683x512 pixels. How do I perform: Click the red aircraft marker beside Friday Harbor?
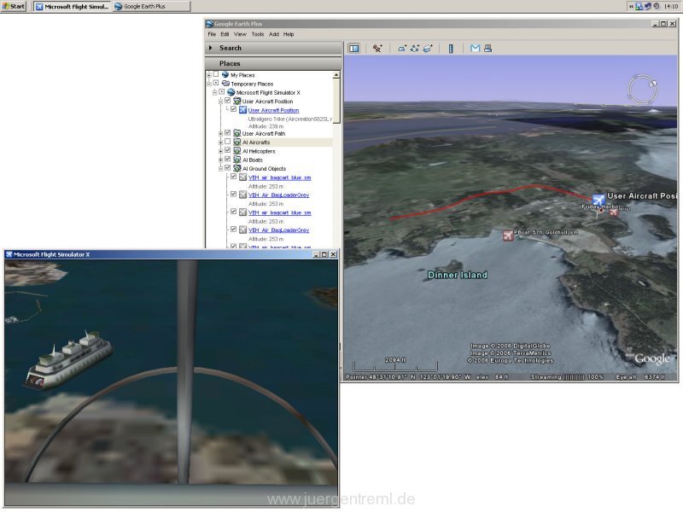tap(614, 212)
